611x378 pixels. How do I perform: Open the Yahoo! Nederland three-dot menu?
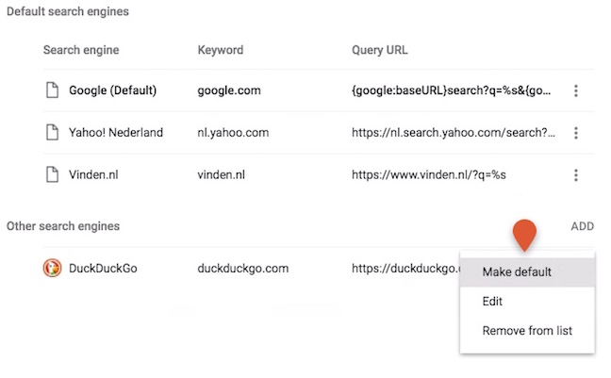click(575, 133)
